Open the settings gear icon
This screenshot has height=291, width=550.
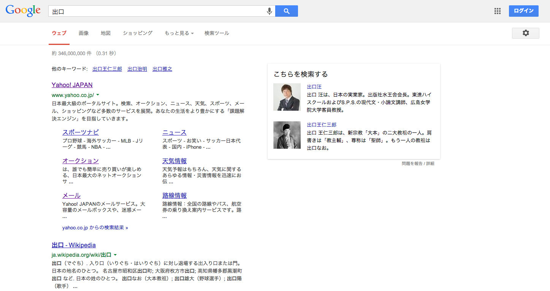[525, 33]
